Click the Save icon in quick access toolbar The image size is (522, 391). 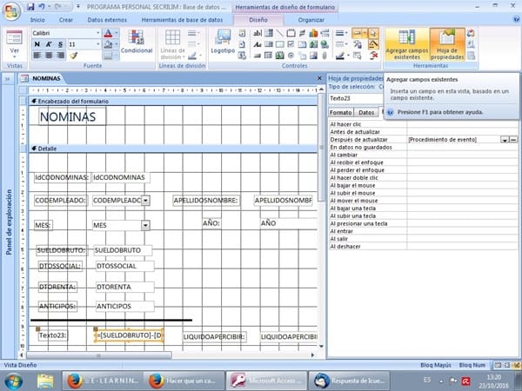(30, 7)
